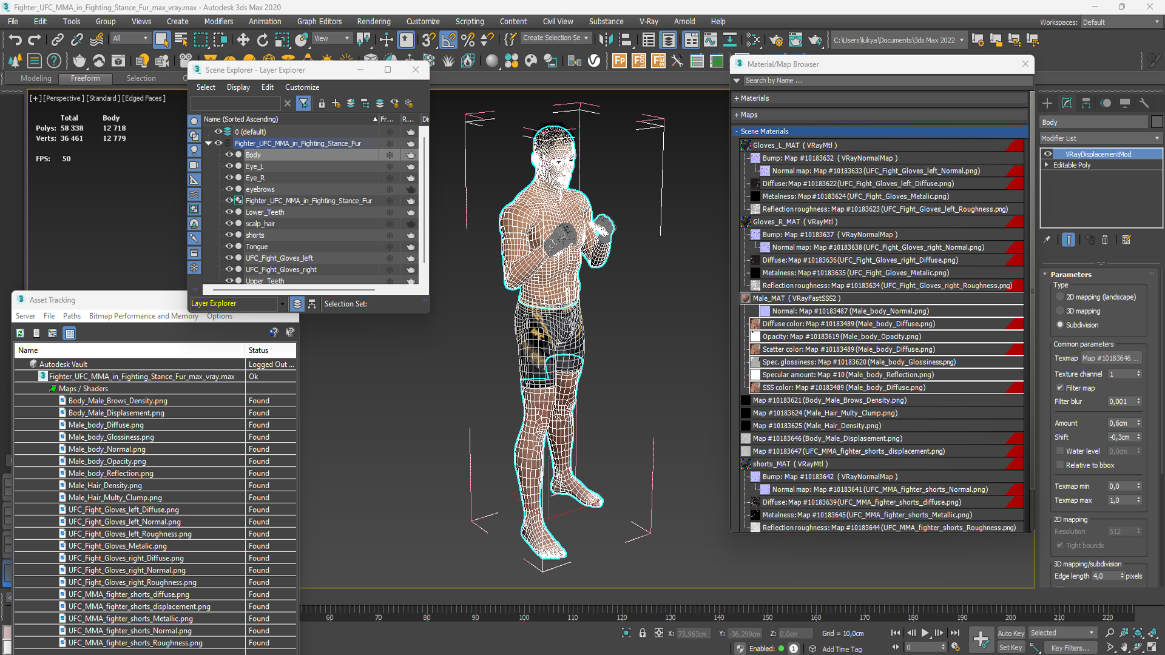Click the Texmap Map #10183646 button

point(1111,358)
